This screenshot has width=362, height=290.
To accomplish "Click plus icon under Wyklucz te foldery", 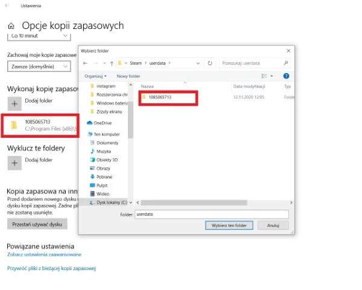I will tap(14, 162).
